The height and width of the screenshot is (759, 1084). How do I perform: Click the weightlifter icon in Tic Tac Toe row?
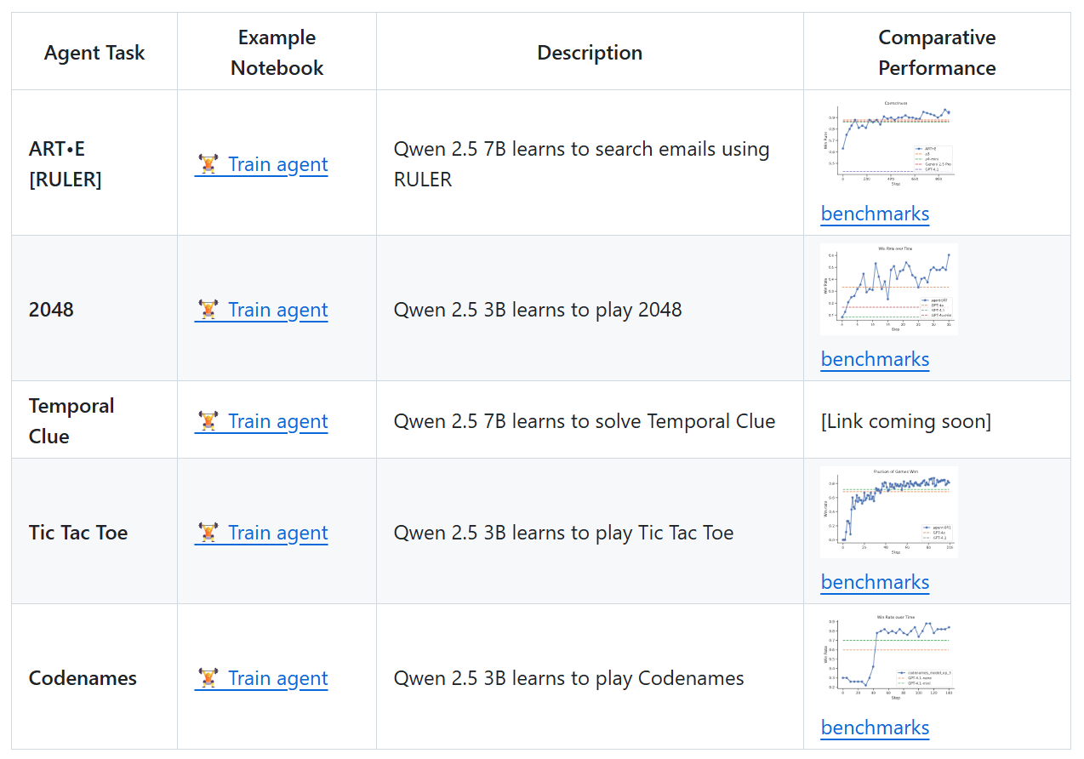point(208,533)
